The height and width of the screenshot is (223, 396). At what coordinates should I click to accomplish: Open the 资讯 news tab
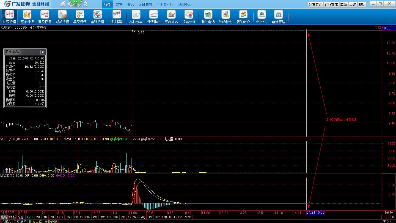tap(130, 4)
